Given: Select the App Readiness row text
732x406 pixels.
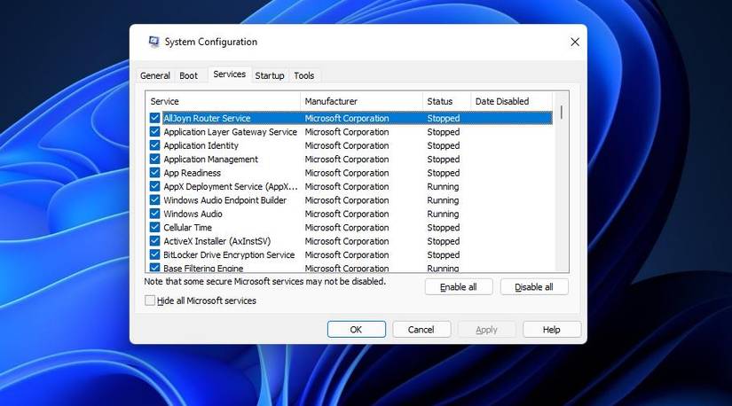Looking at the screenshot, I should click(x=192, y=173).
